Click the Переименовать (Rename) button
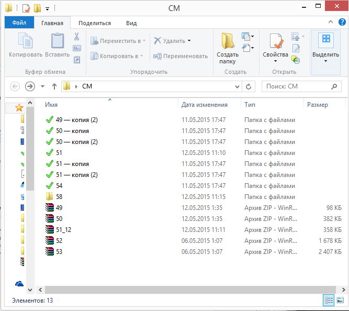349x311 pixels. pos(181,56)
